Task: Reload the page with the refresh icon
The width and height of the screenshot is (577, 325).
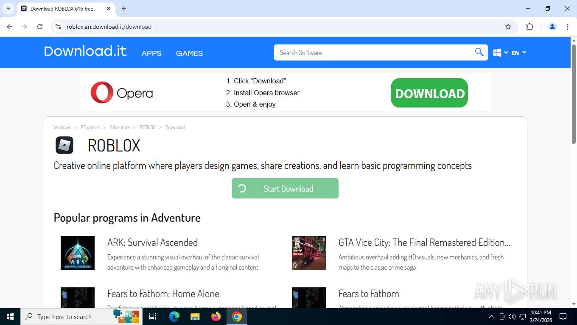Action: point(40,27)
